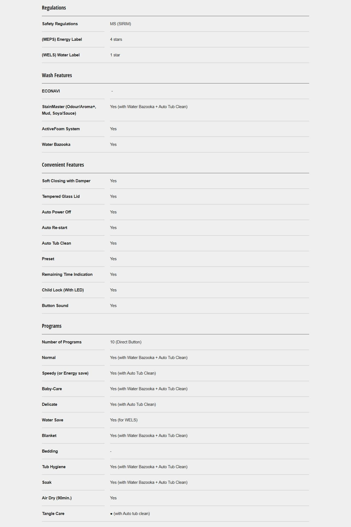Click the ActiveFoam System label
Image resolution: width=351 pixels, height=527 pixels.
coord(61,129)
